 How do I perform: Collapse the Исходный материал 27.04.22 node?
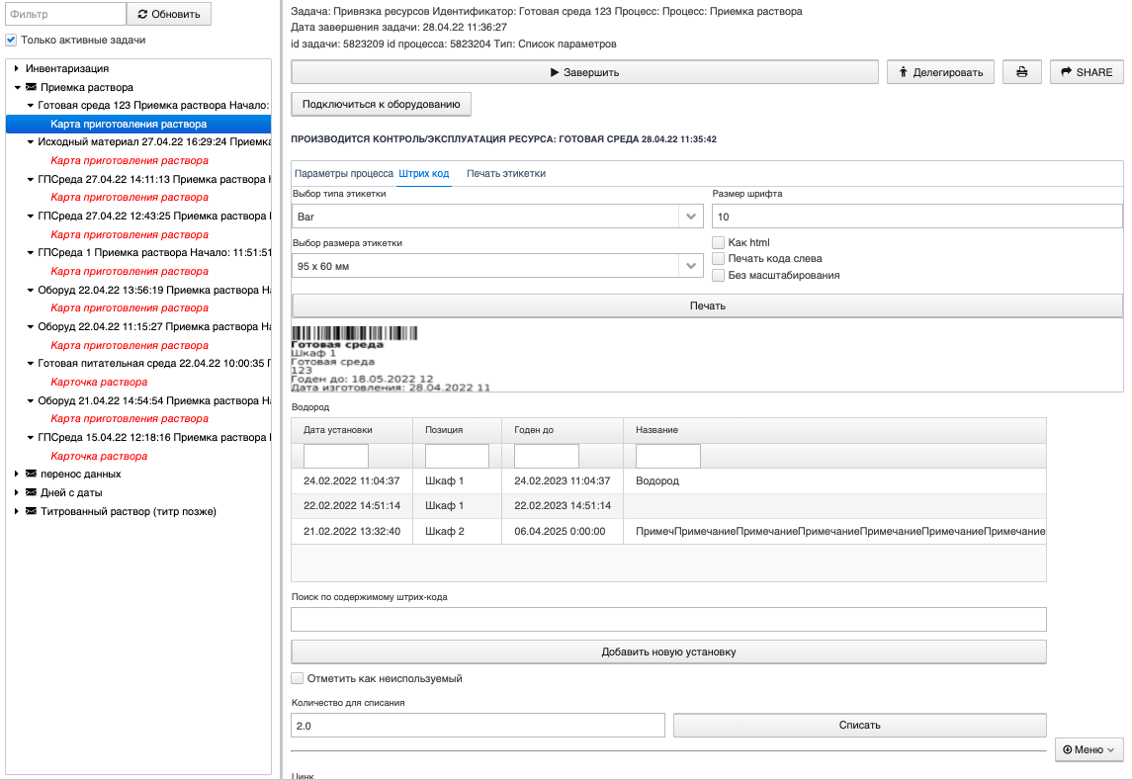(x=31, y=142)
